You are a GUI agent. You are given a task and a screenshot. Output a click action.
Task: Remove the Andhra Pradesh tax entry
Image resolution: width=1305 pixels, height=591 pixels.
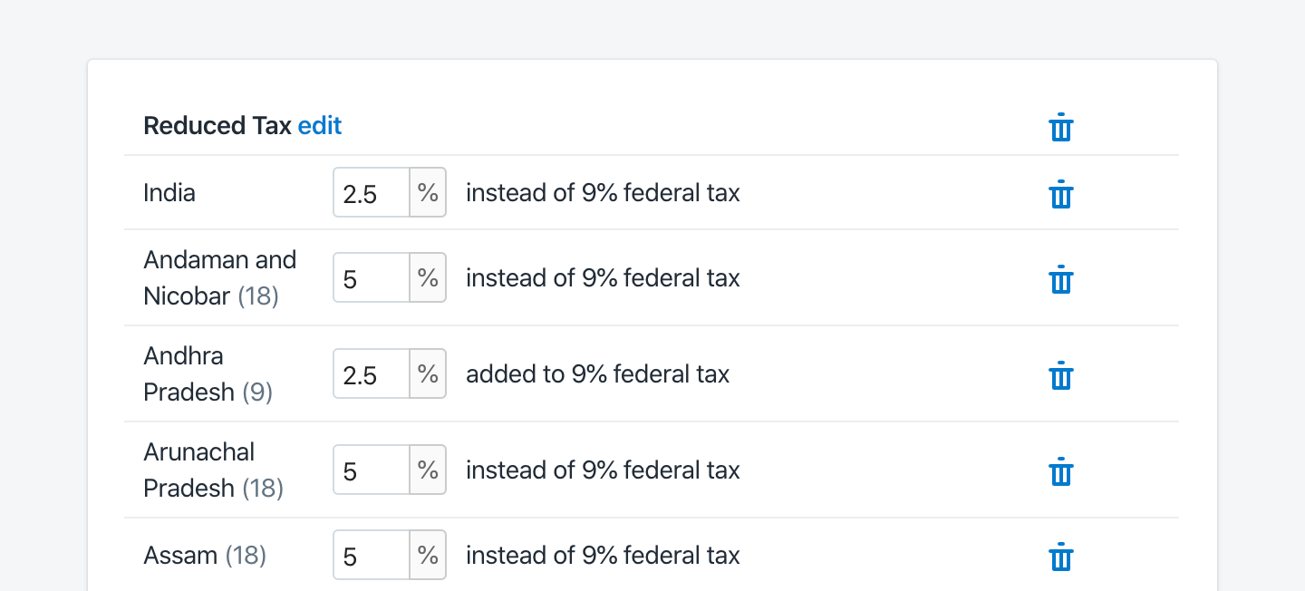point(1061,375)
